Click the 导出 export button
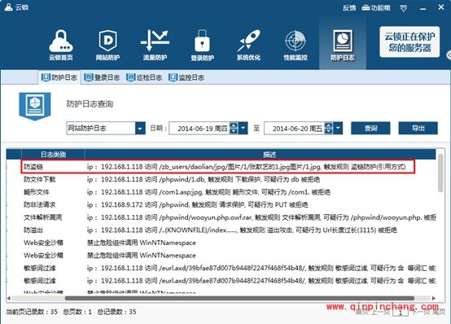The width and height of the screenshot is (451, 324). coord(418,128)
